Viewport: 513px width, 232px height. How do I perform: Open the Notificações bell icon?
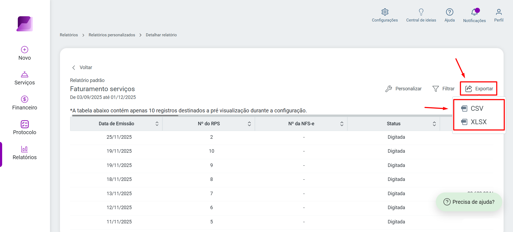click(x=474, y=12)
